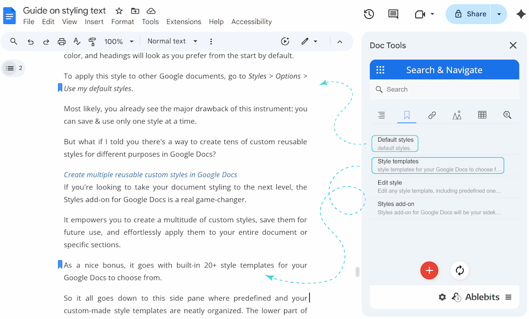
Task: Open the Ablebits hamburger menu
Action: tap(508, 297)
